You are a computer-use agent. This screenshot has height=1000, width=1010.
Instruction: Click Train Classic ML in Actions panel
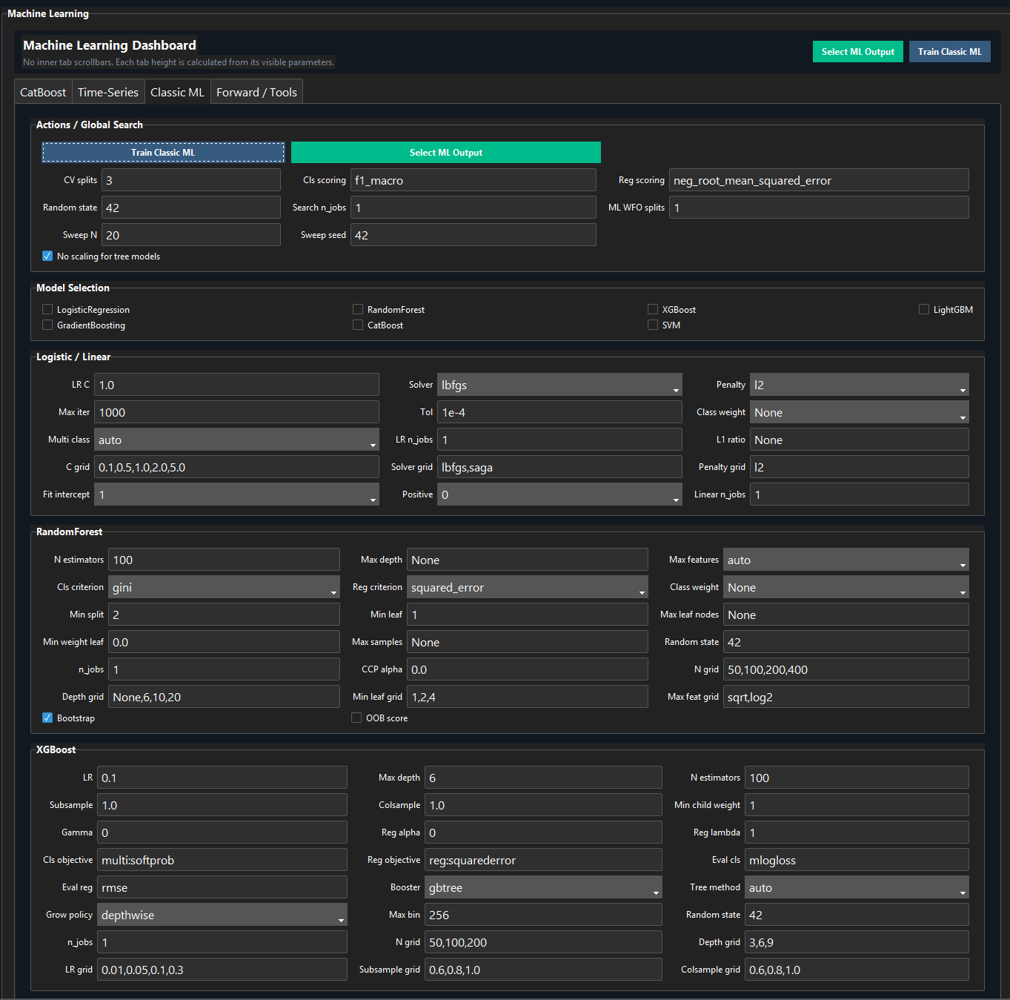coord(163,153)
